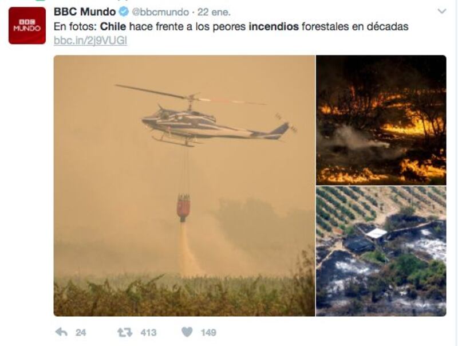458x346 pixels.
Task: Open the burning forest photo
Action: 381,120
